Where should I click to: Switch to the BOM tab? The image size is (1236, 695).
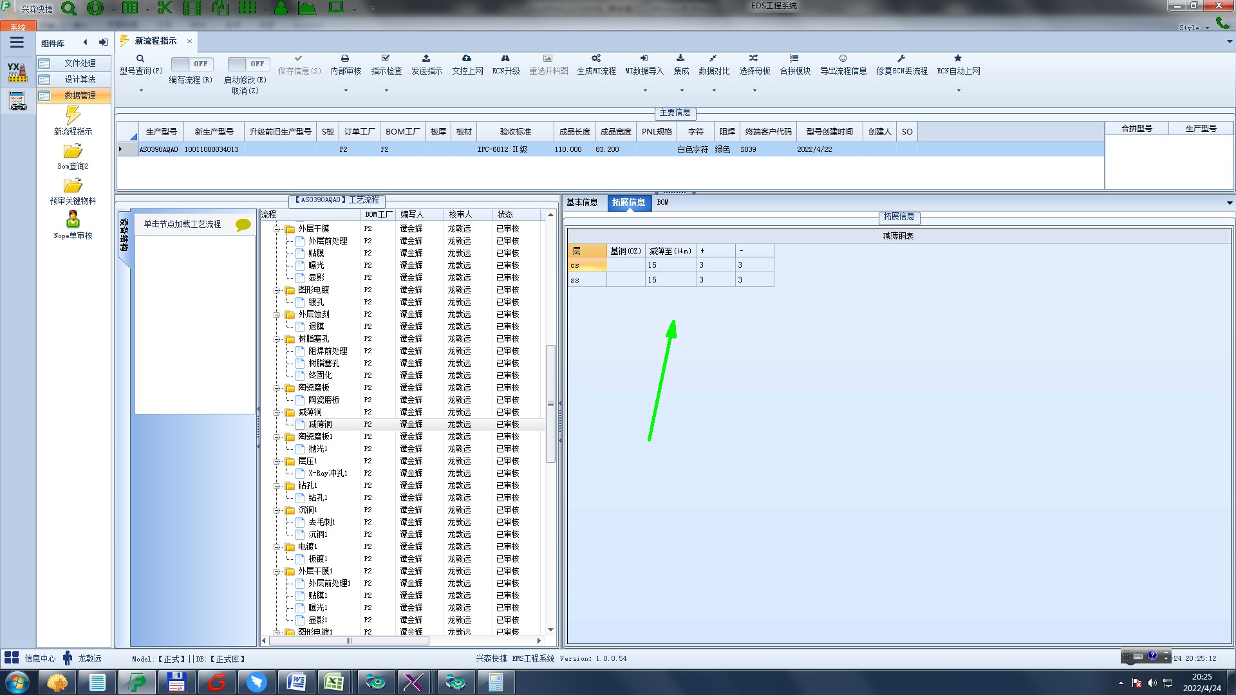(x=662, y=202)
